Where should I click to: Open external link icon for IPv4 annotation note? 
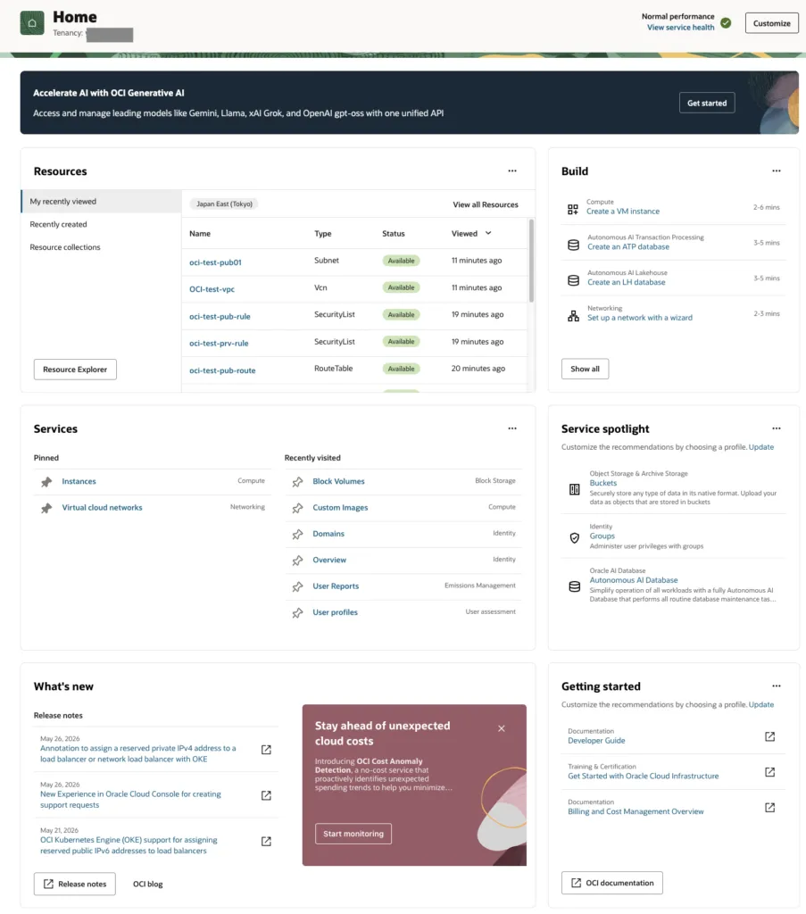(x=266, y=750)
